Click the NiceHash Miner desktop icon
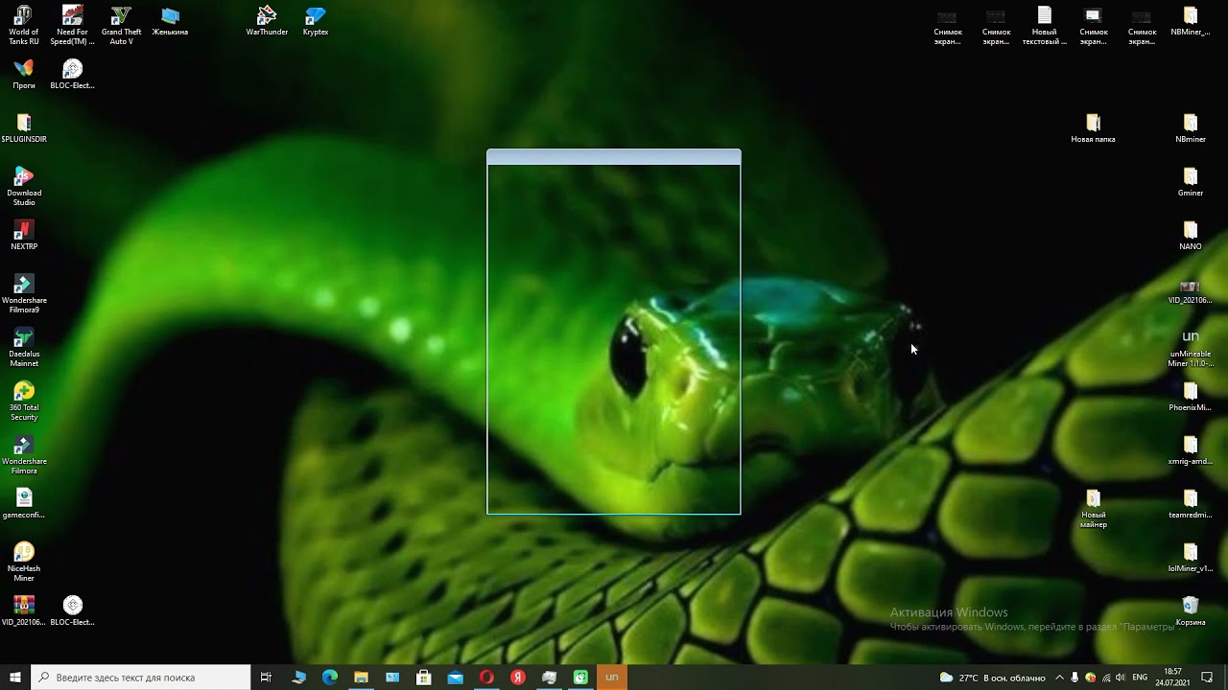 [24, 562]
